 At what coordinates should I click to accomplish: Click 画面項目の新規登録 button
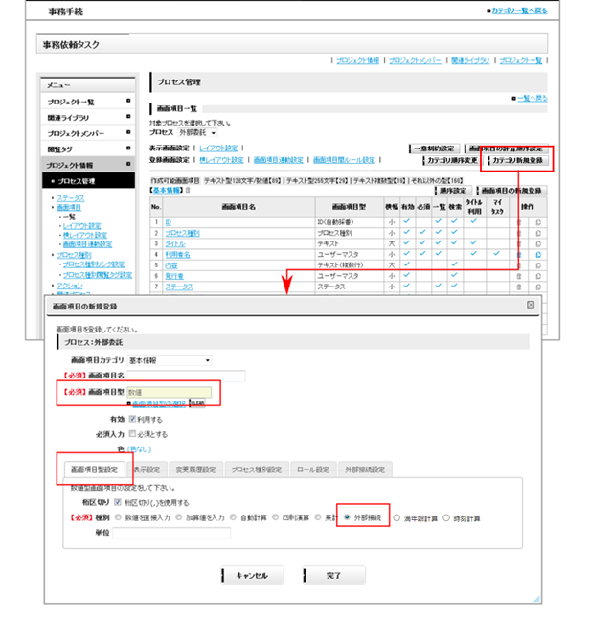[x=511, y=191]
